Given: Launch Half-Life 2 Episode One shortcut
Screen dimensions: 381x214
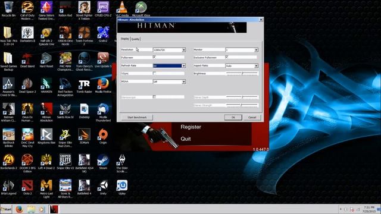Looking at the screenshot, I should 46,36.
